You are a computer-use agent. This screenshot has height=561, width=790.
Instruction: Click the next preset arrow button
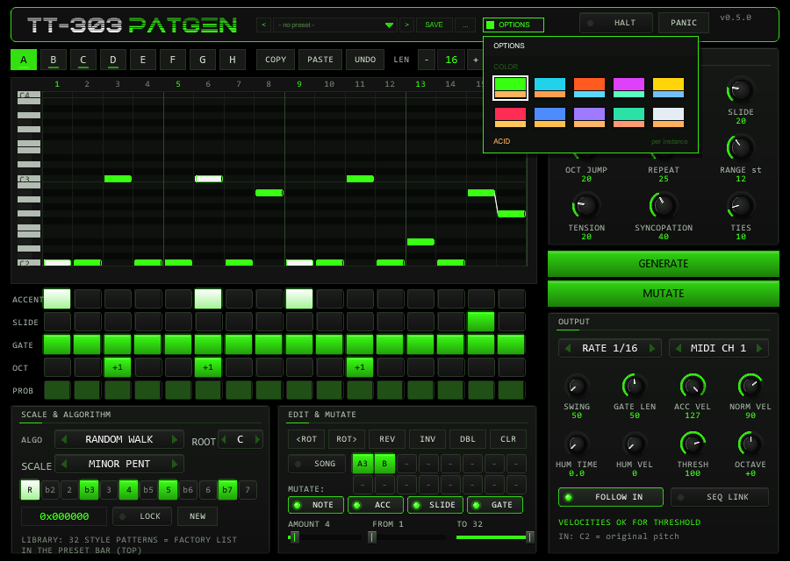point(406,25)
